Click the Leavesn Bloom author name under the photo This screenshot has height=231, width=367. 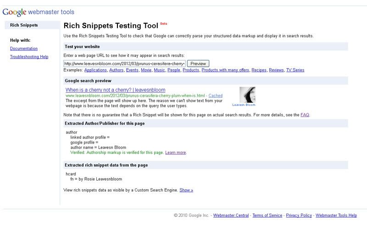point(244,105)
